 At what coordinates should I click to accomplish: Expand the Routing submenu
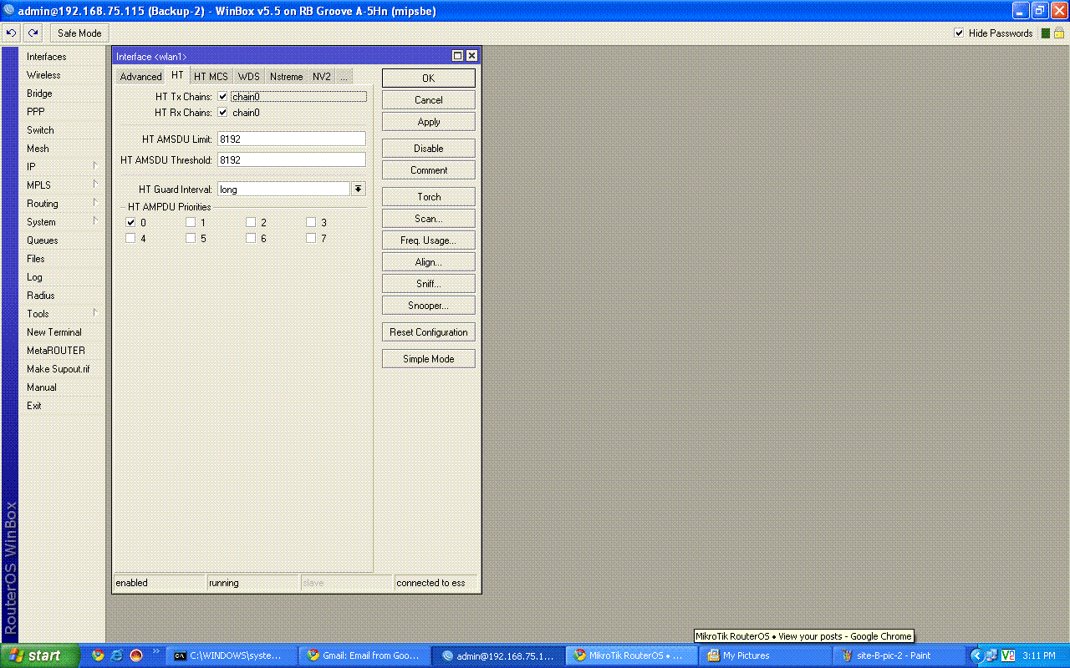click(x=63, y=204)
